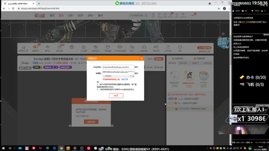Screen dimensions: 269x151
Task: Open the first tab in chat panel
Action: (172, 63)
